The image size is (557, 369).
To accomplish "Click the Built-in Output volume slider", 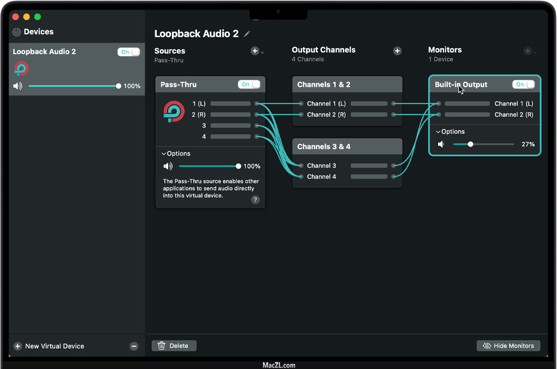I will coord(483,144).
